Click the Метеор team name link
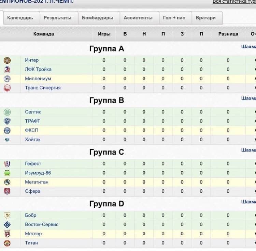 33,234
